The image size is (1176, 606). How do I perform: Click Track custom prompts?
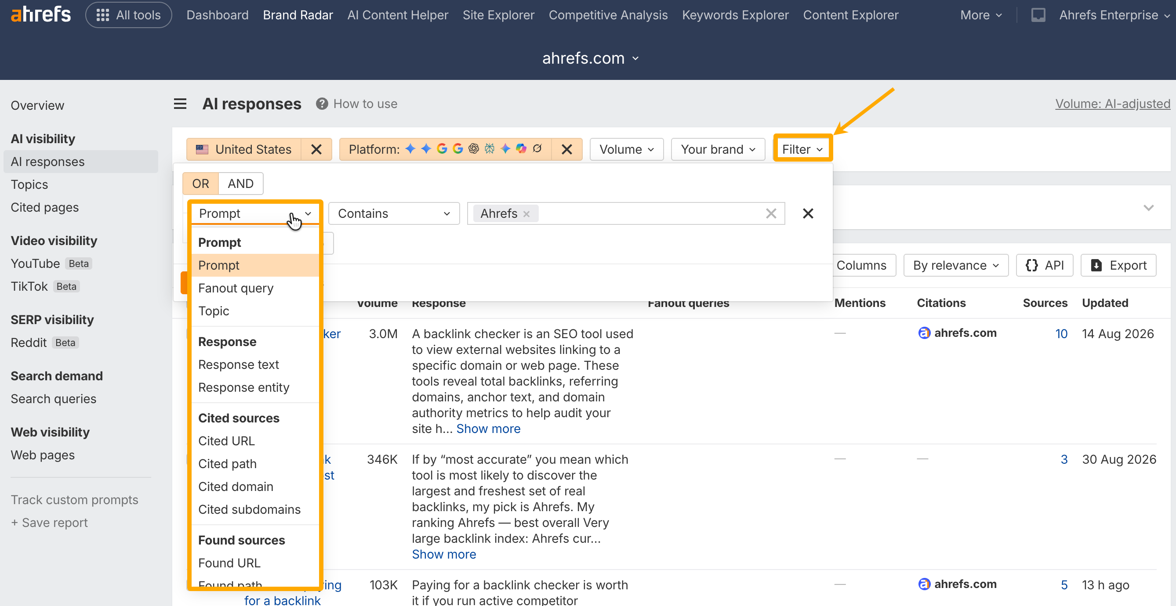[74, 500]
